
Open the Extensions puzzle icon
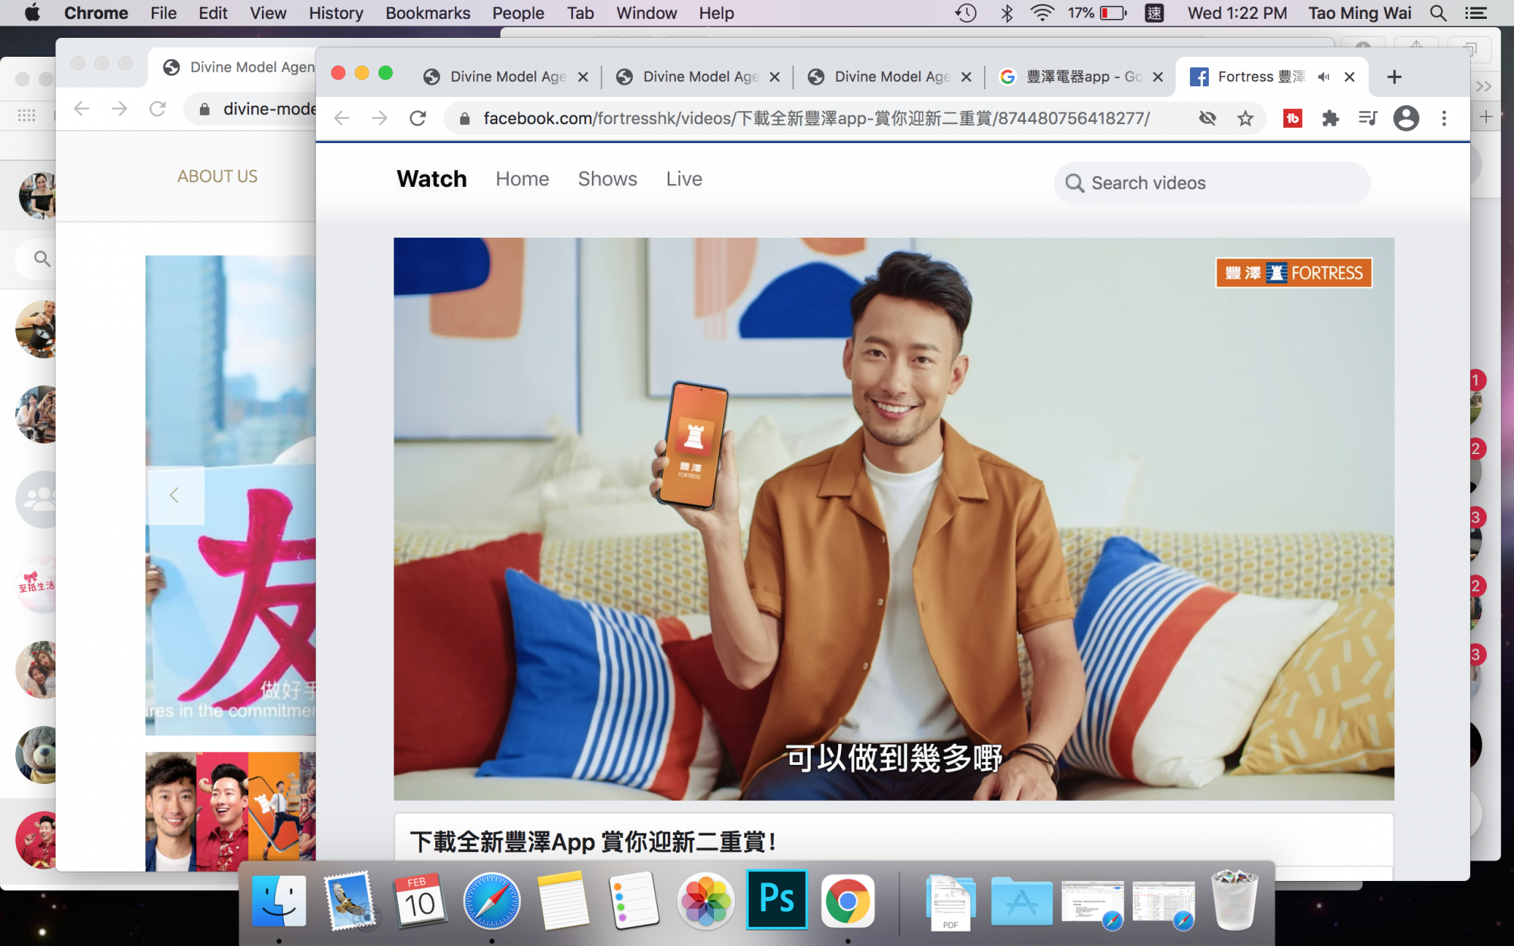click(1330, 118)
